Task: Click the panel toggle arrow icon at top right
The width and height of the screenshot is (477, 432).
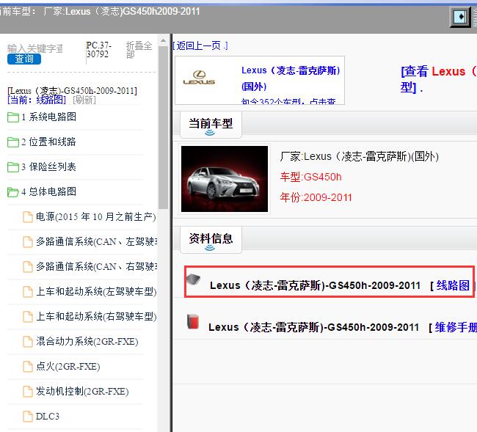Action: (461, 16)
